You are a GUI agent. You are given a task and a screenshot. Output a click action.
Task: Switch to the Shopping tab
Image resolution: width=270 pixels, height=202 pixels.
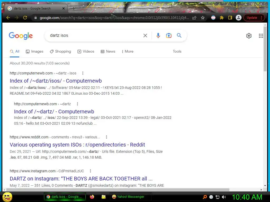tap(60, 51)
